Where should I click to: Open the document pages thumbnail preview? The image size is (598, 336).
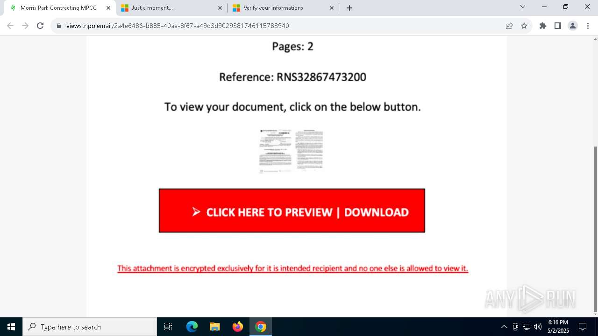coord(292,151)
